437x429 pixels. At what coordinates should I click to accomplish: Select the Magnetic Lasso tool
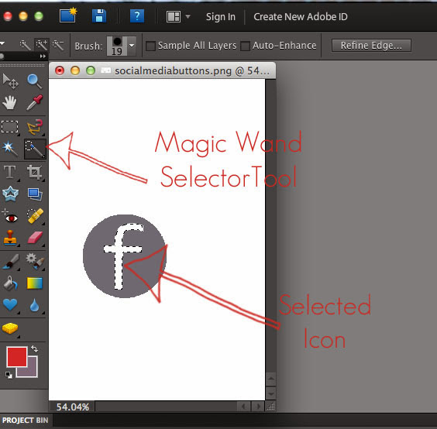point(35,127)
